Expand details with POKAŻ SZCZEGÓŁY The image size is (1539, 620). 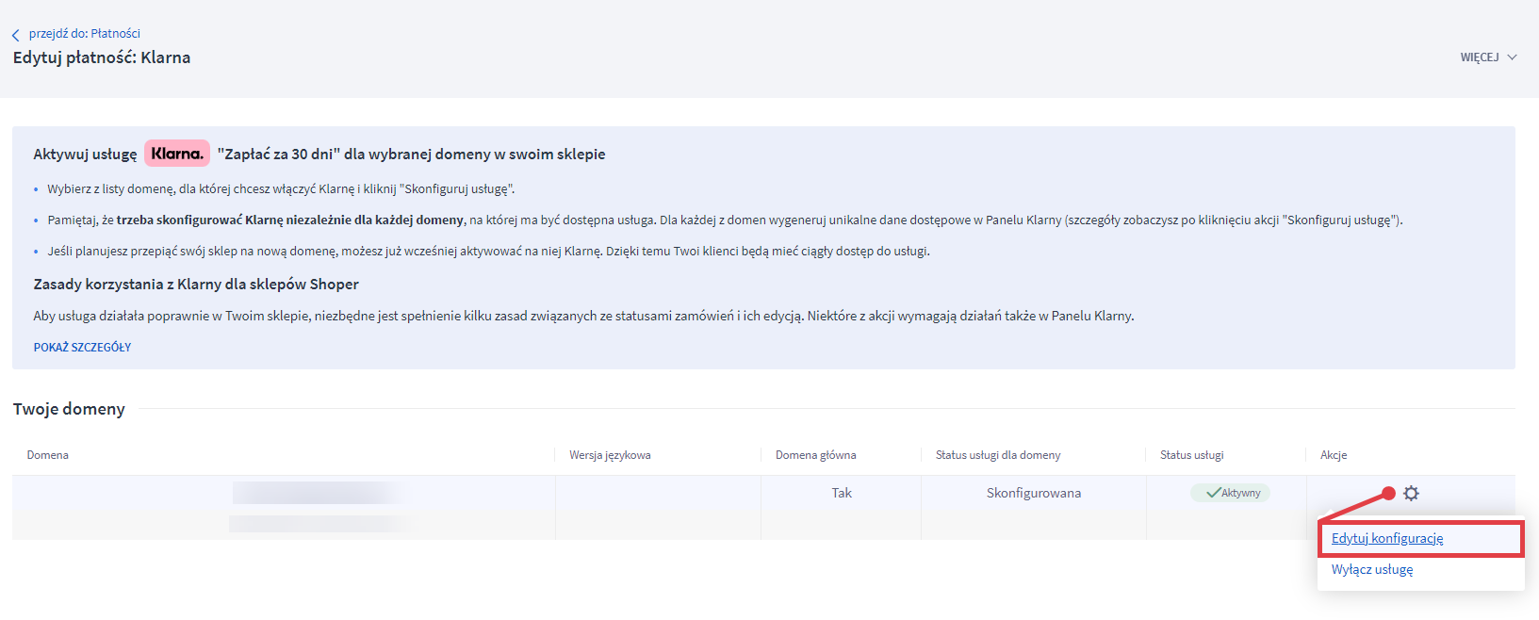82,348
